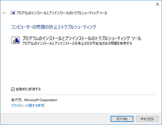This screenshot has height=125, width=162.
Task: Open the プライバシーに関する声明 link
Action: point(28,105)
